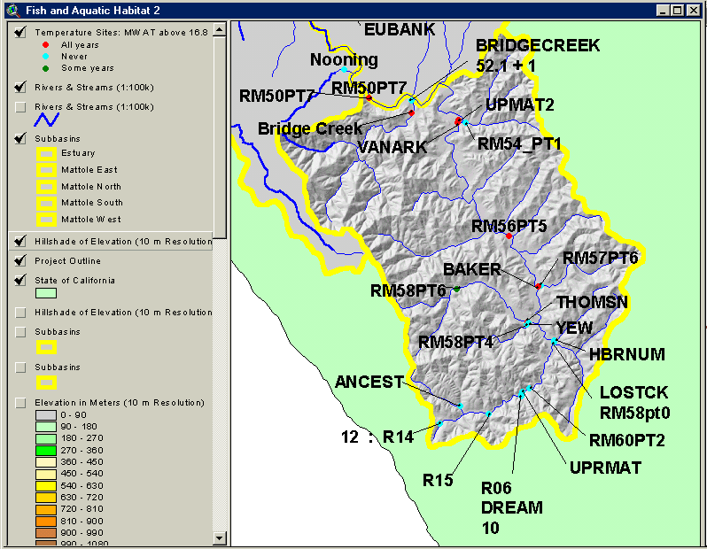Toggle the State of California theme
Screen dimensions: 707x549
20,281
